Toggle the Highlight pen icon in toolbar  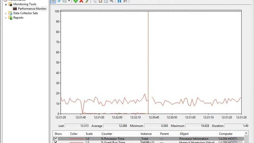[x=87, y=1]
